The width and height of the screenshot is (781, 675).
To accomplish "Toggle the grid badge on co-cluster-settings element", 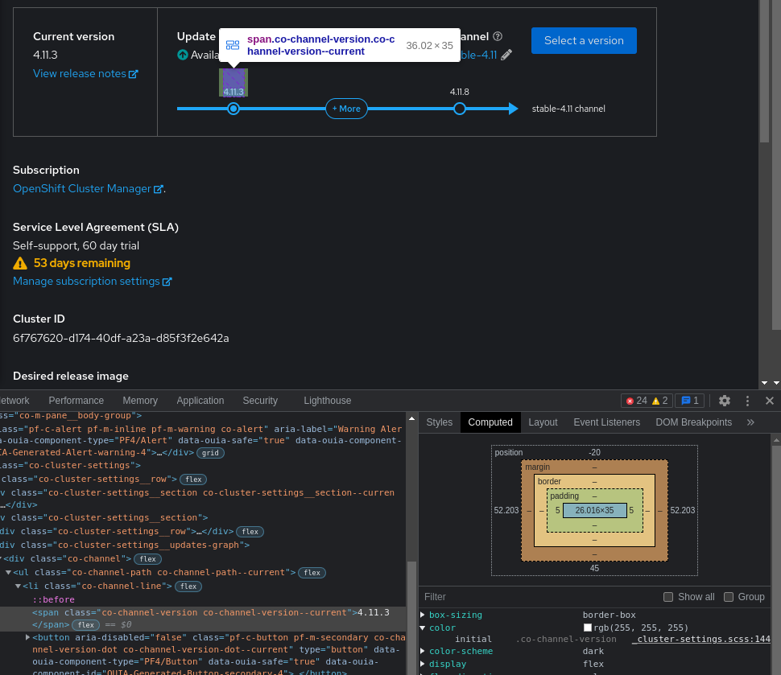I will (210, 452).
